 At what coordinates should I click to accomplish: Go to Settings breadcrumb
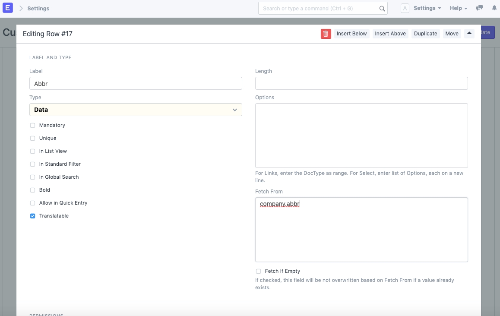click(x=38, y=8)
